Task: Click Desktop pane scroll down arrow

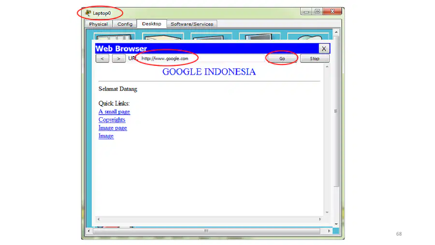Action: (336, 224)
